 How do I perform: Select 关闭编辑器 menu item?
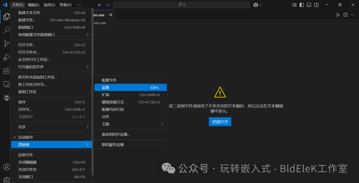(x=52, y=162)
